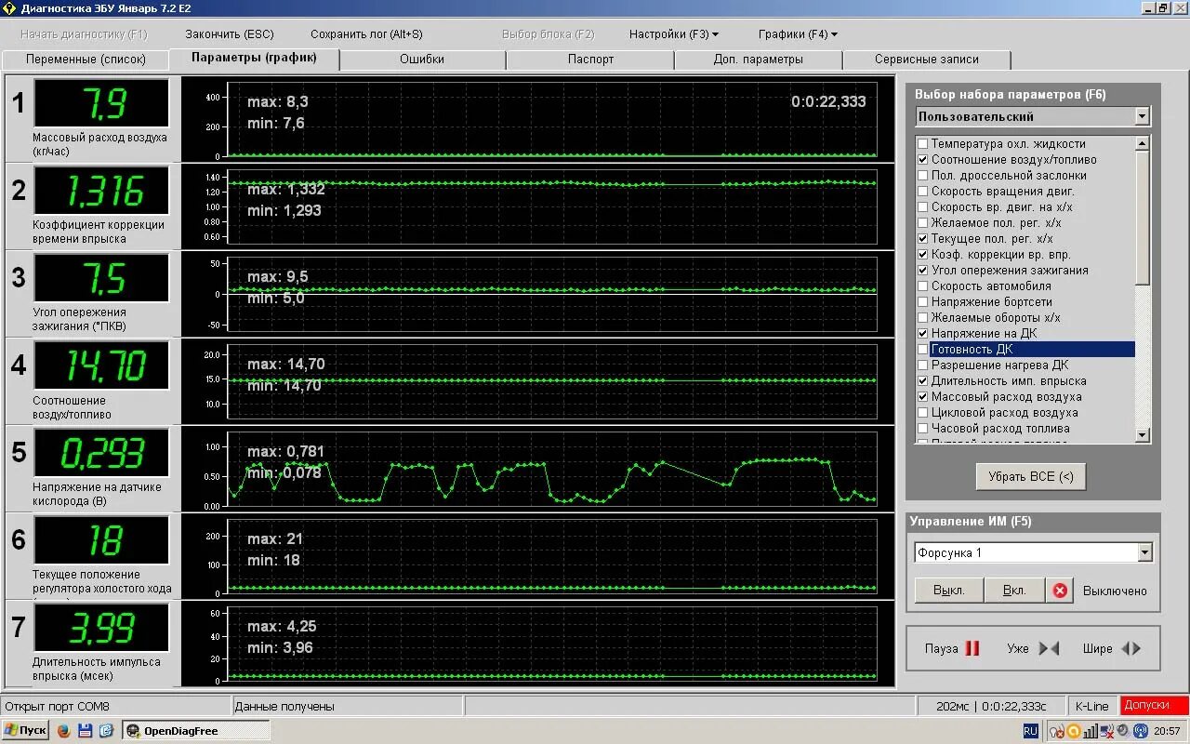Open the Паспорт tab
The height and width of the screenshot is (744, 1190).
point(590,60)
